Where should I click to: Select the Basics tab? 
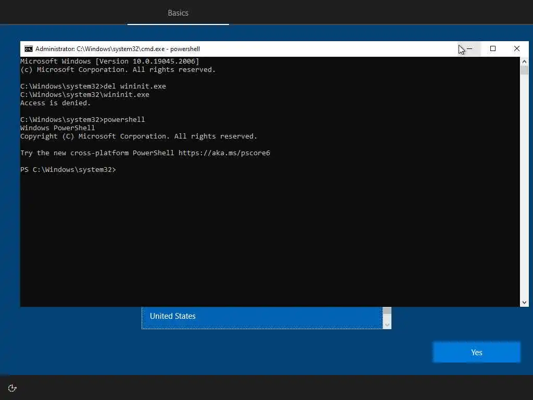click(178, 13)
